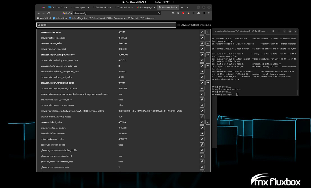Bookmark this page with the star icon

(x=159, y=13)
